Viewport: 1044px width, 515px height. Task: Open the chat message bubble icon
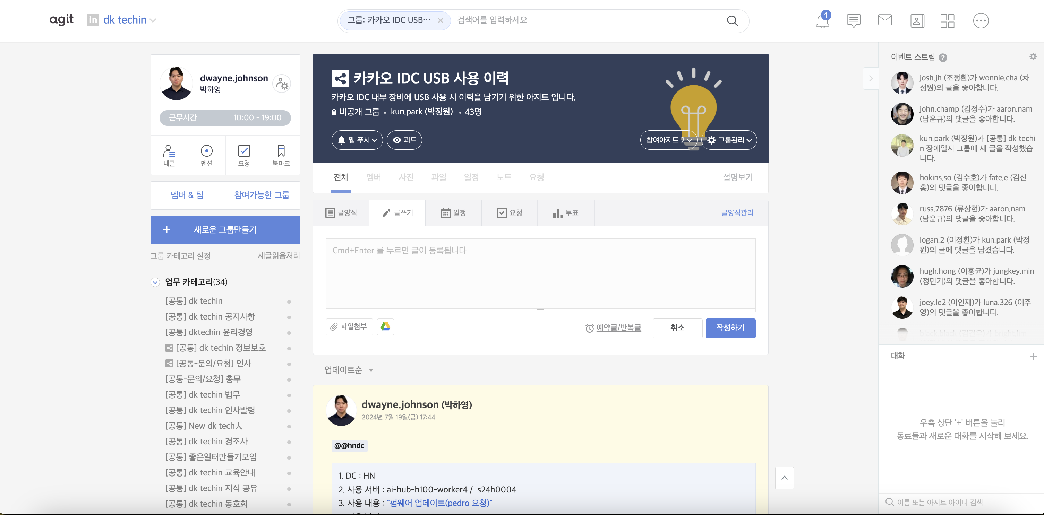(854, 20)
